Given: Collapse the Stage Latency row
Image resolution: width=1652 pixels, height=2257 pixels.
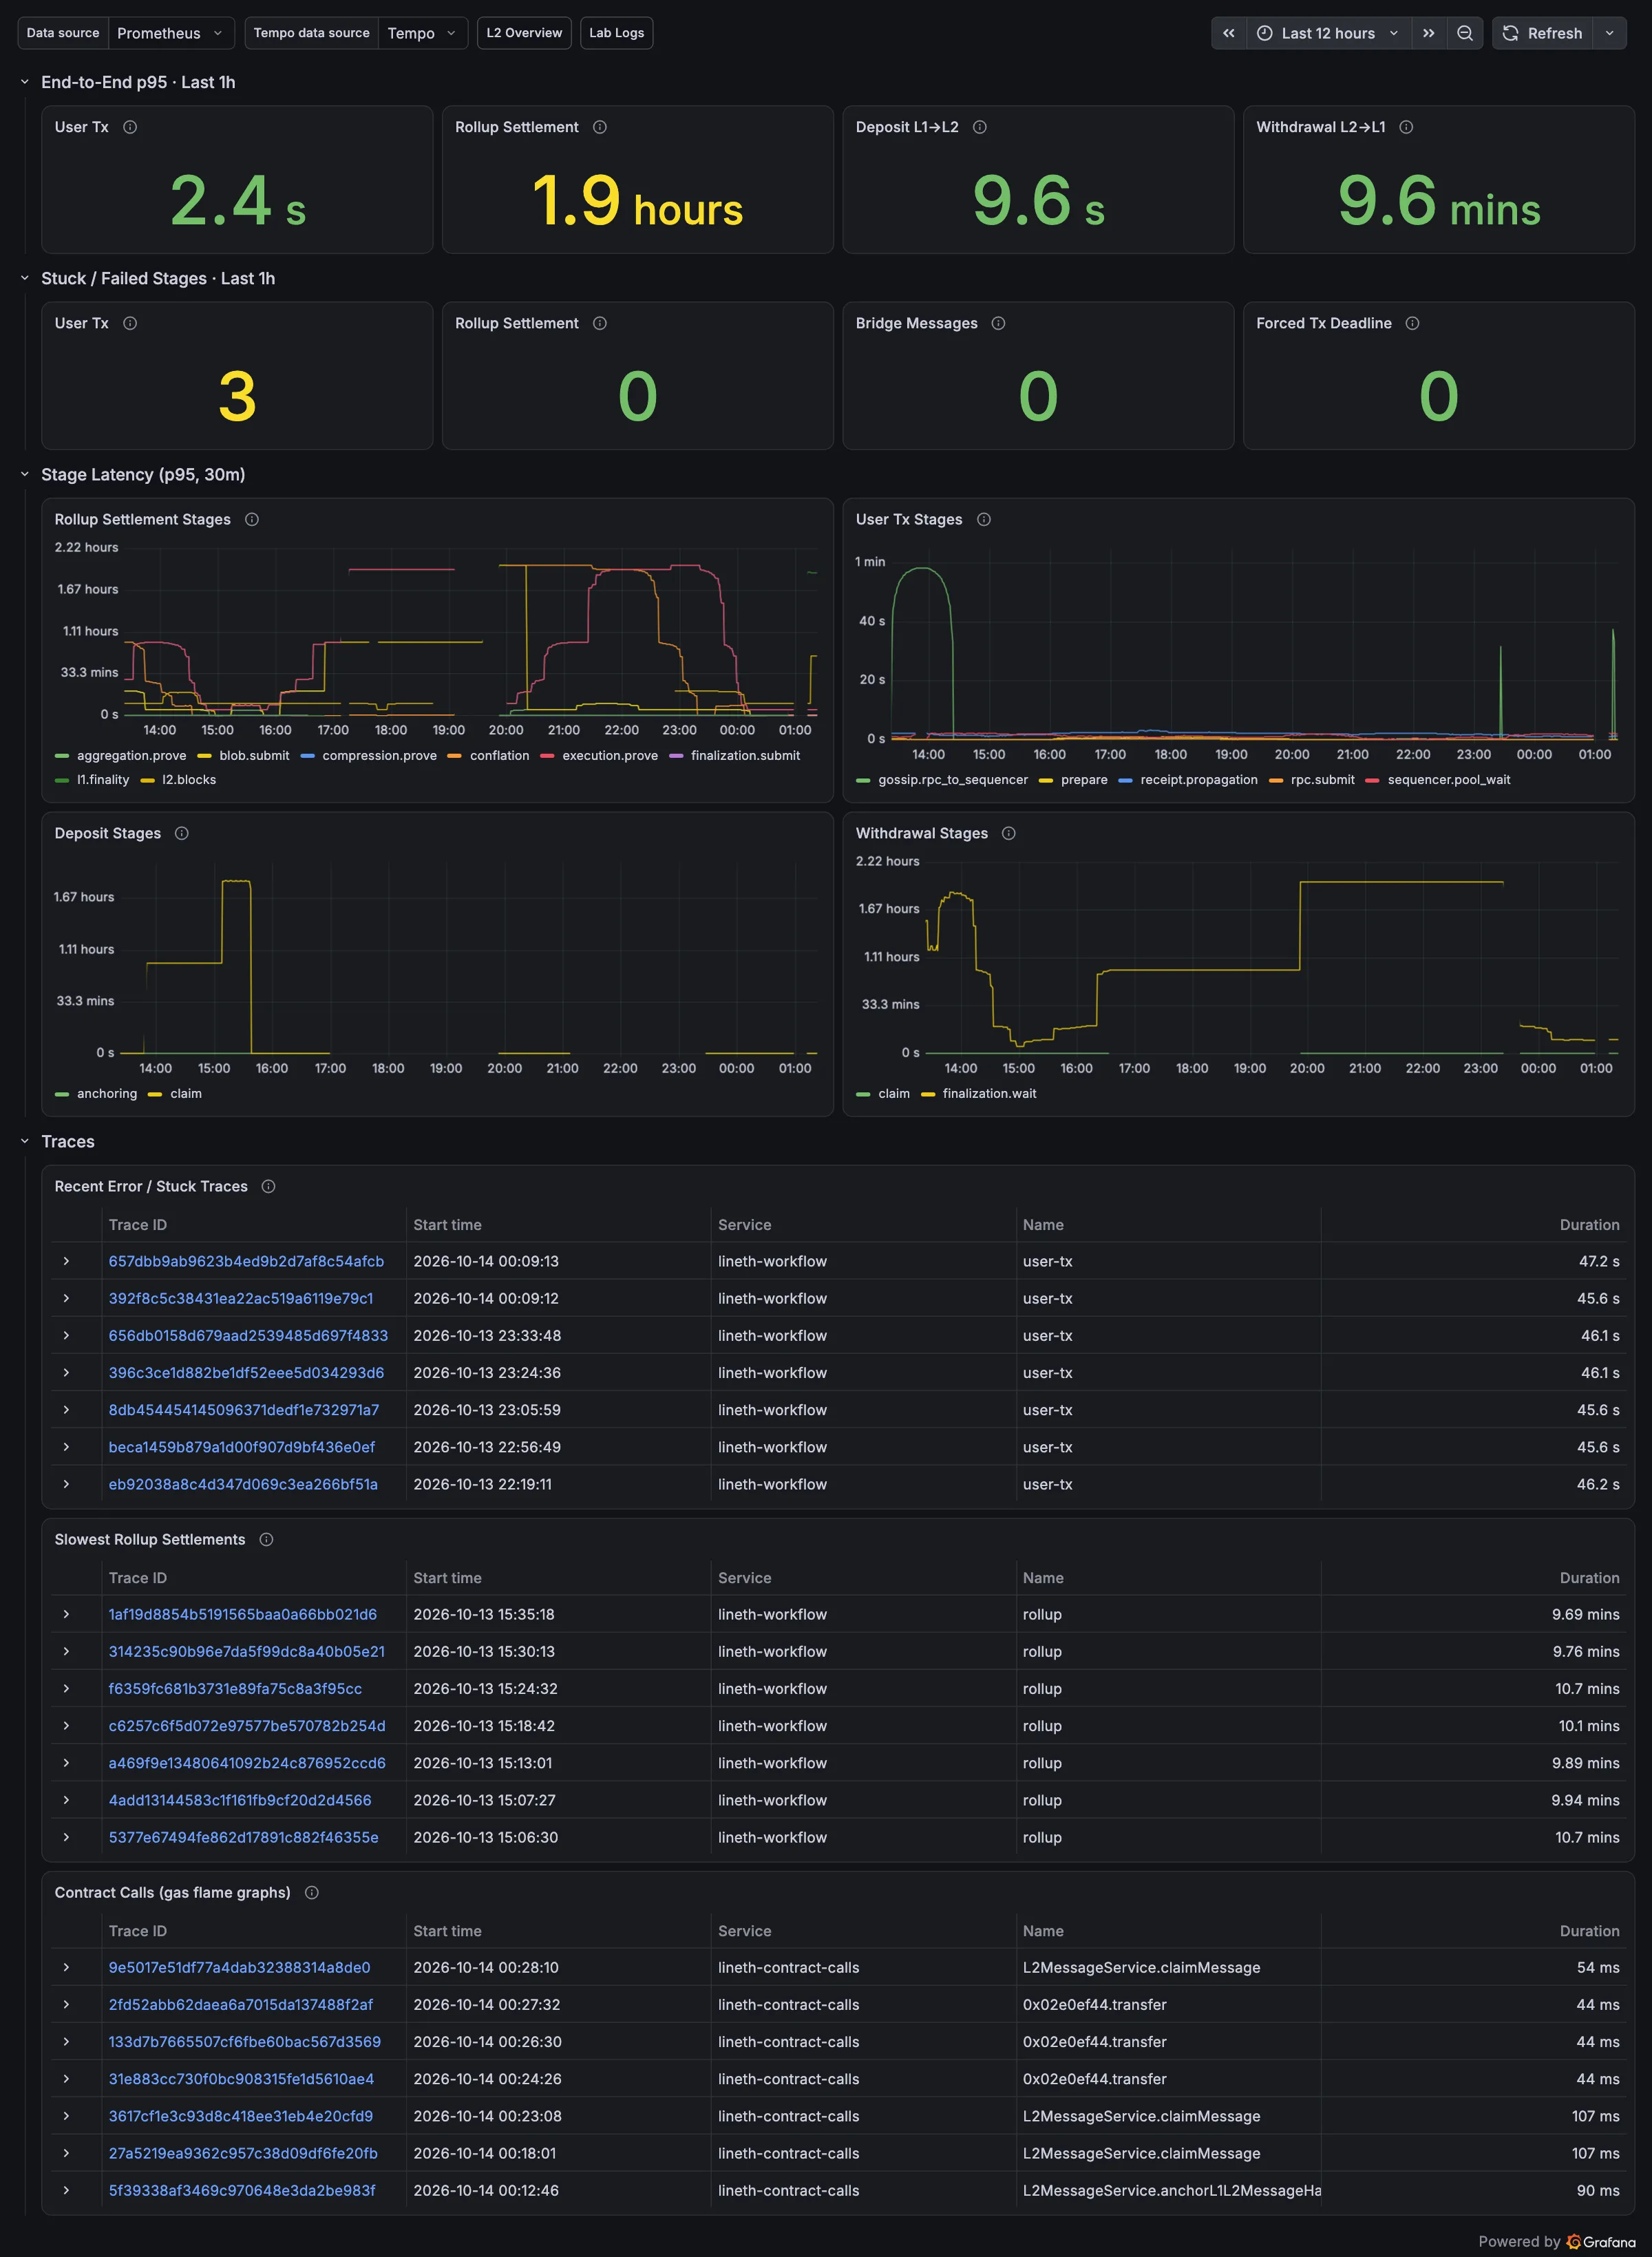Looking at the screenshot, I should tap(25, 474).
